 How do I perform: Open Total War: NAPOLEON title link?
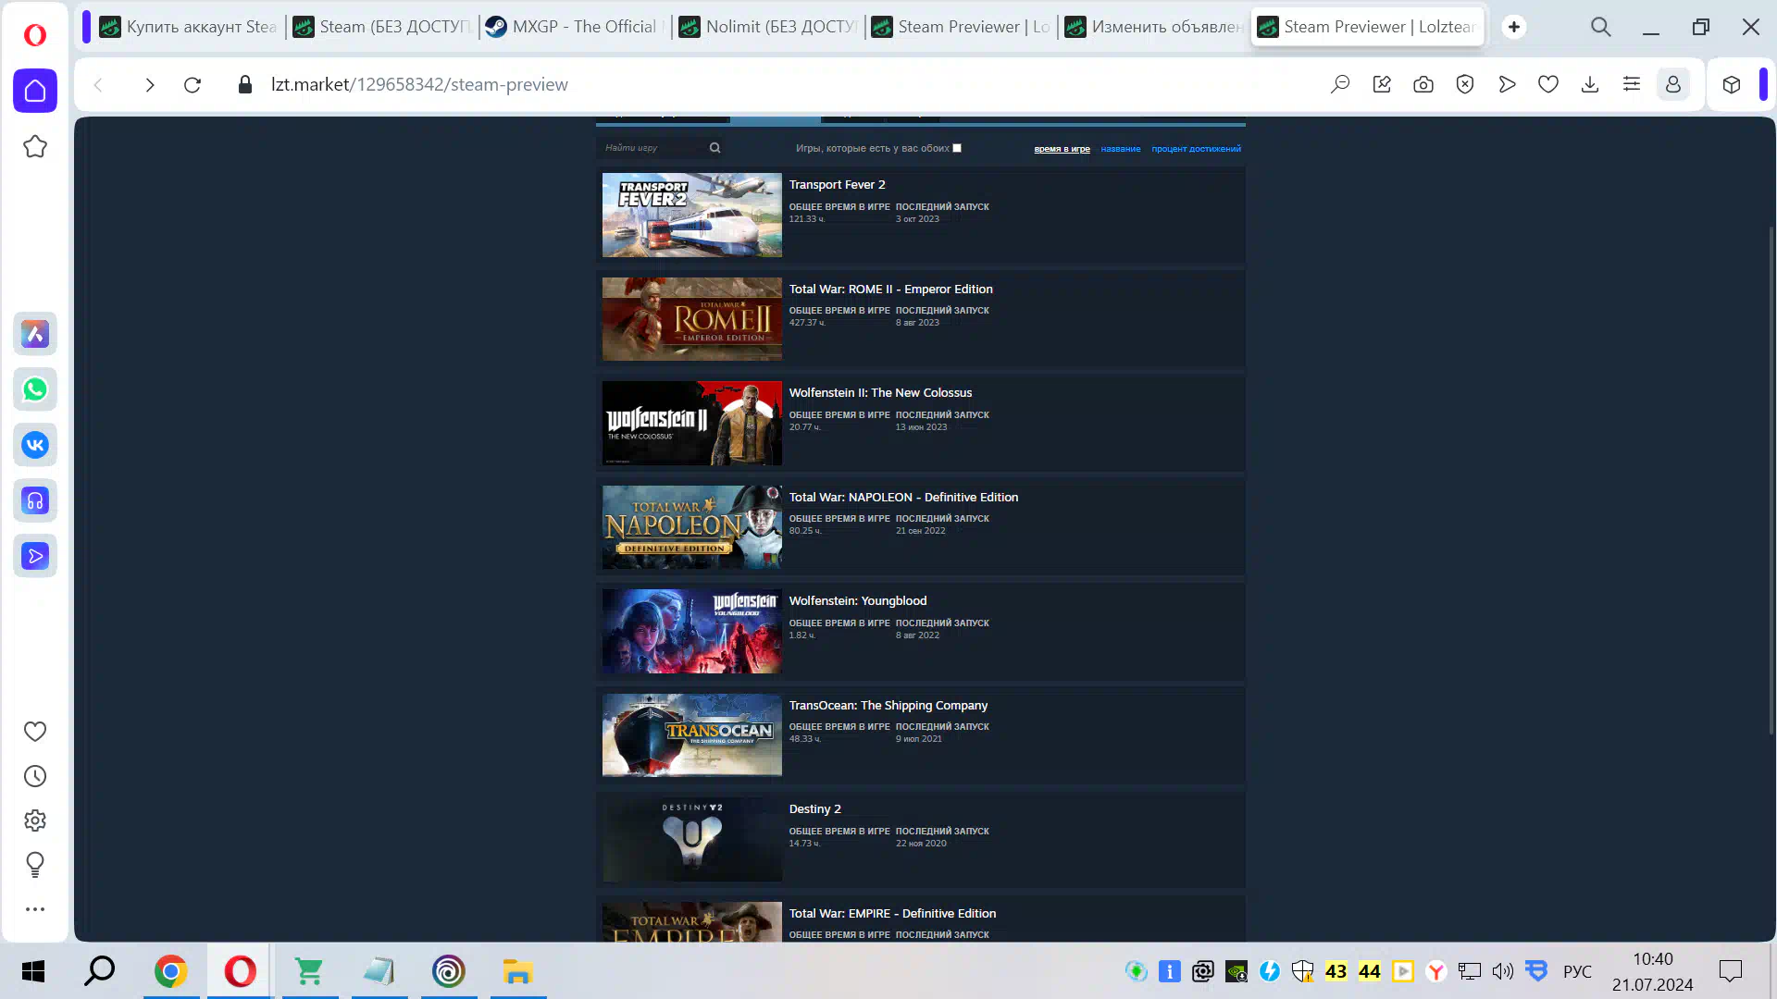pyautogui.click(x=903, y=498)
